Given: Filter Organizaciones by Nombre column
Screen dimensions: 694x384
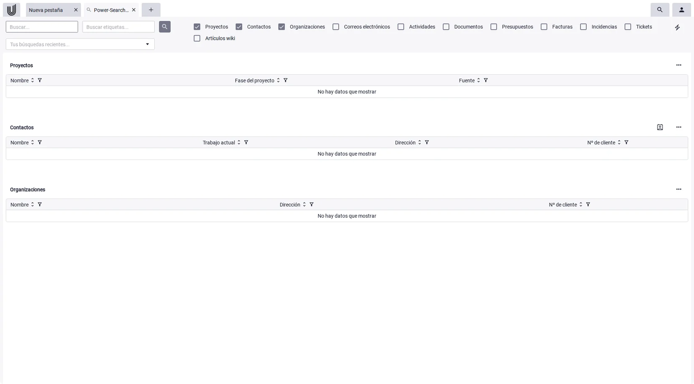Looking at the screenshot, I should point(40,204).
